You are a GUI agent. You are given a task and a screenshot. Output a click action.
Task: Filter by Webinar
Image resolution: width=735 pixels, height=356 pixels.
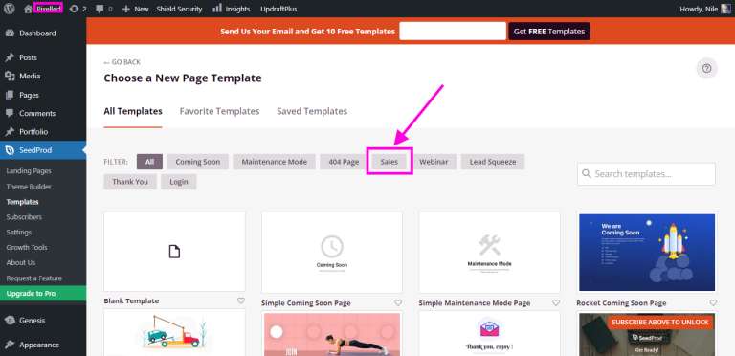click(434, 162)
